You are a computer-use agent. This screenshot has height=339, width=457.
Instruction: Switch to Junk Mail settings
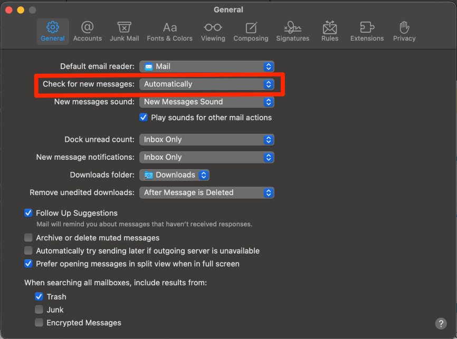[124, 32]
